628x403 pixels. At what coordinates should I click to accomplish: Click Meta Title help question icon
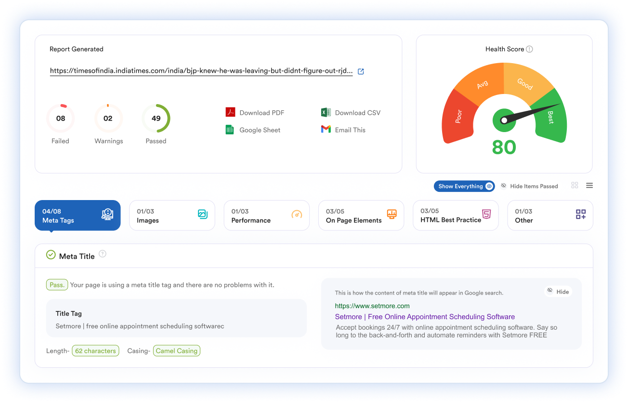(103, 254)
